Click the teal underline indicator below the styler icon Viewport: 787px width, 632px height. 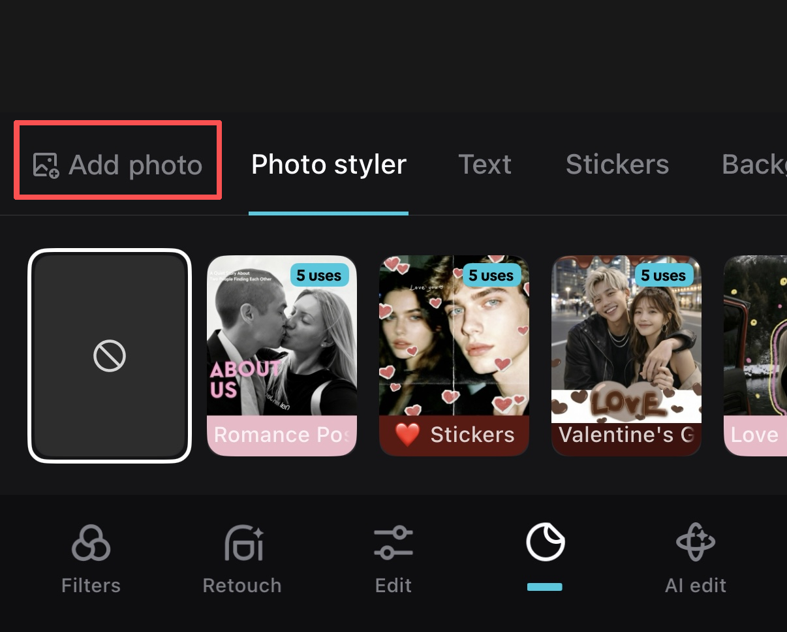(545, 587)
